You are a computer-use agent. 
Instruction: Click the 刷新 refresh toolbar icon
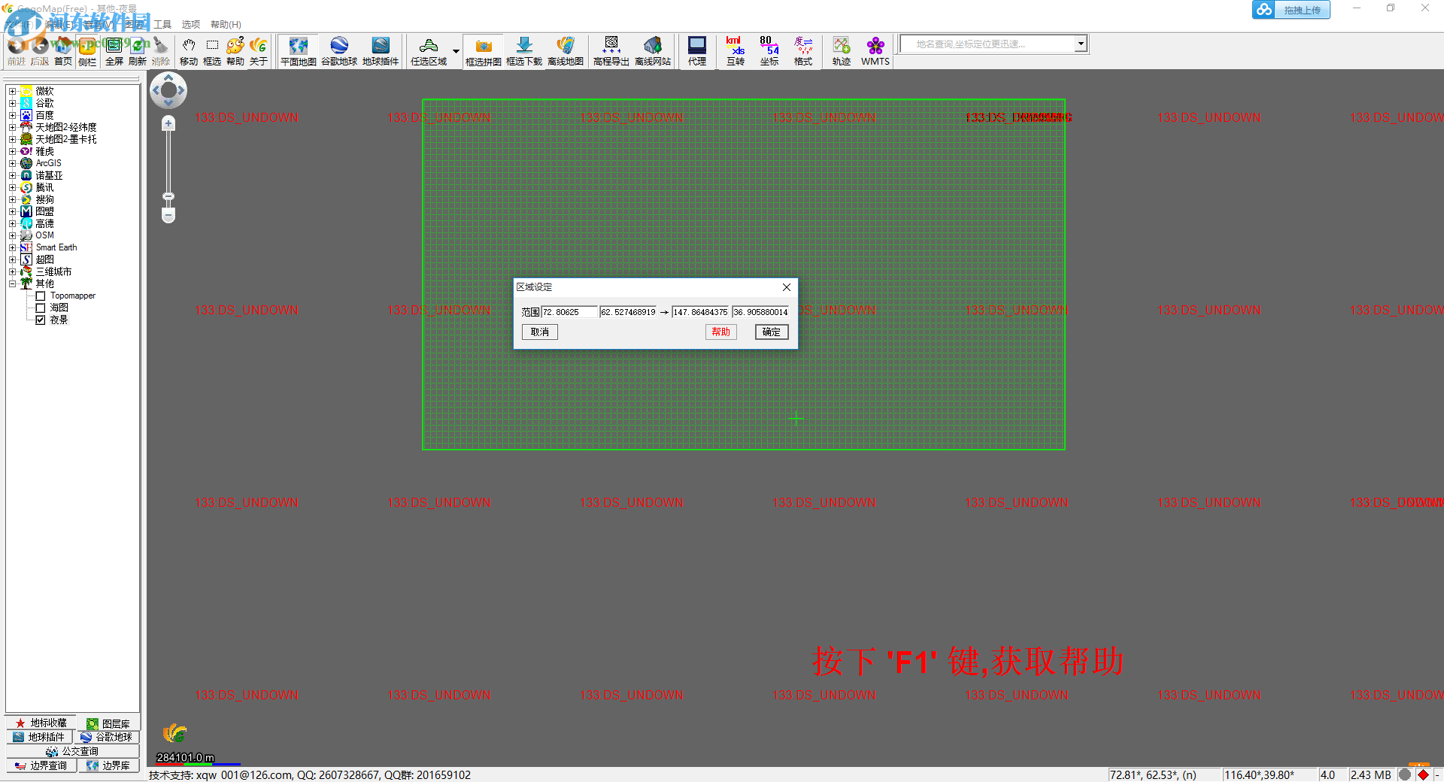pos(138,51)
